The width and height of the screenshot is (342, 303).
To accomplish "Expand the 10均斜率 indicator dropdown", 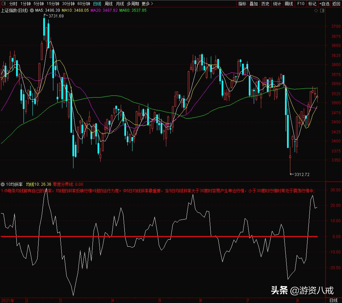I will pos(3,184).
